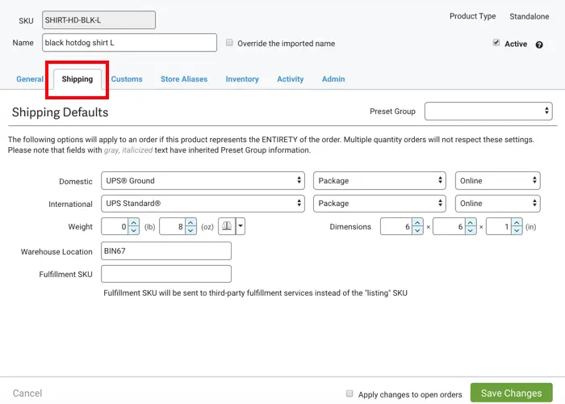
Task: Go to the Store Aliases tab
Action: tap(184, 79)
